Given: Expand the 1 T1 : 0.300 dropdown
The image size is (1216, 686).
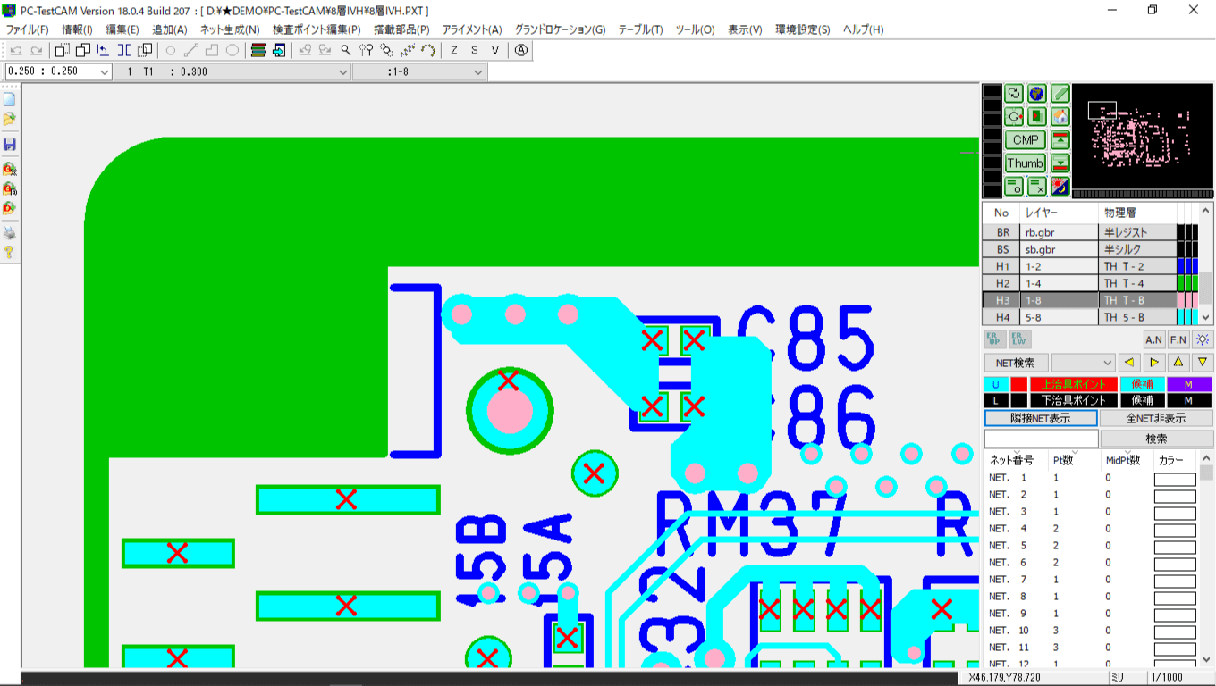Looking at the screenshot, I should pyautogui.click(x=342, y=72).
